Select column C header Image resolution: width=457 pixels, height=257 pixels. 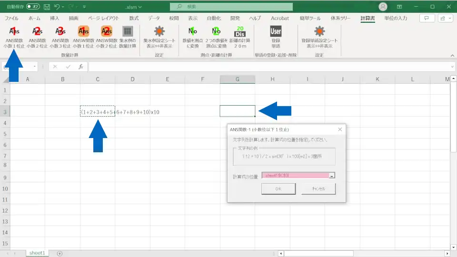click(x=98, y=79)
